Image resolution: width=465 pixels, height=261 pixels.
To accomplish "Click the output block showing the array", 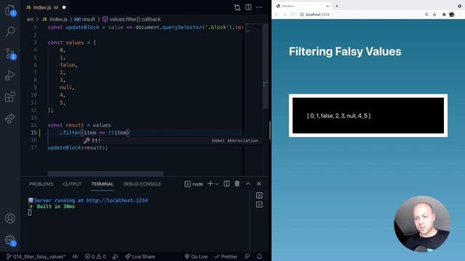I will pyautogui.click(x=368, y=116).
